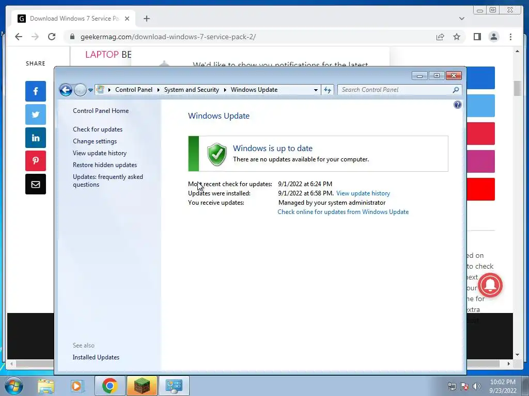
Task: Click Chrome back arrow
Action: (x=19, y=37)
